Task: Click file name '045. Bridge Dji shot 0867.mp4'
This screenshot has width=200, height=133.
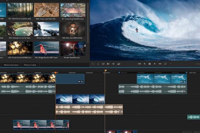Action: pyautogui.click(x=46, y=58)
